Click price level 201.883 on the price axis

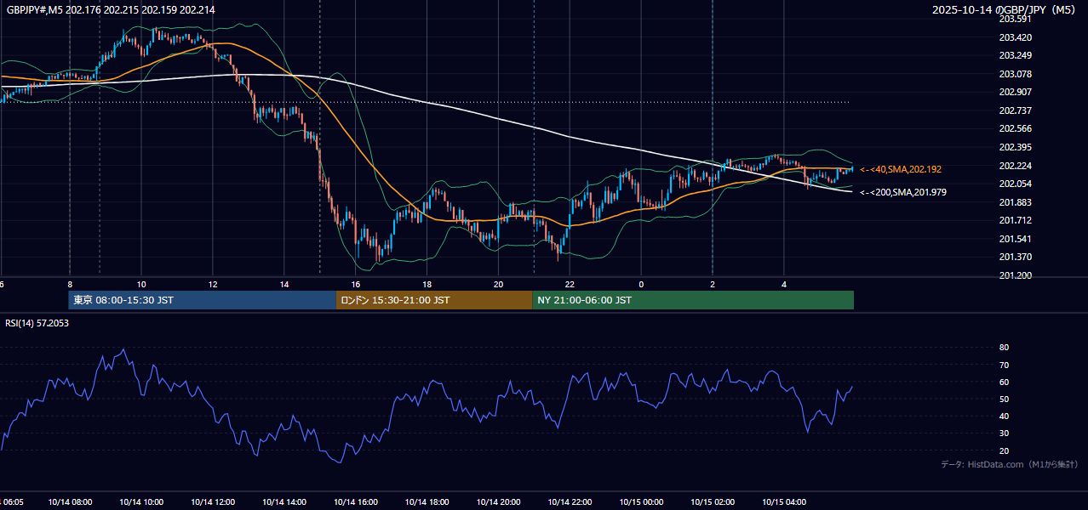[1015, 202]
